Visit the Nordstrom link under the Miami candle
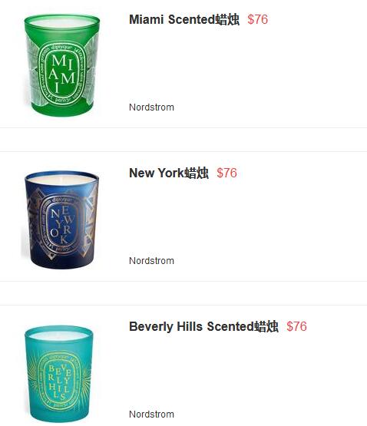The height and width of the screenshot is (426, 367). 151,107
